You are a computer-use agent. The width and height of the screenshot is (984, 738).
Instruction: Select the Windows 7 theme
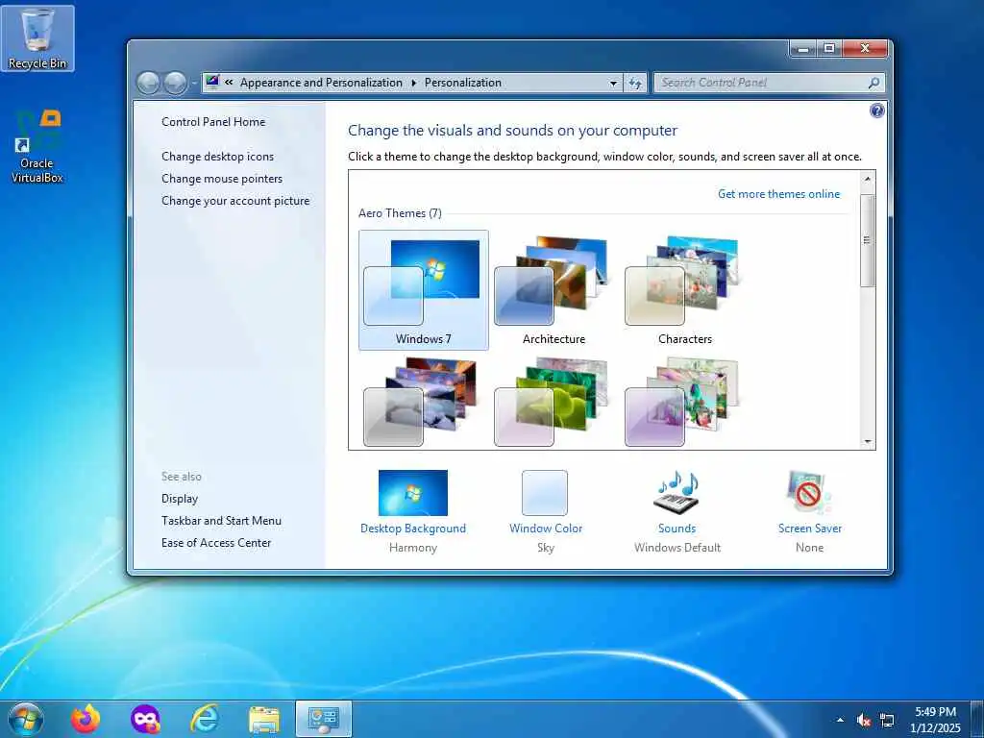(x=424, y=290)
